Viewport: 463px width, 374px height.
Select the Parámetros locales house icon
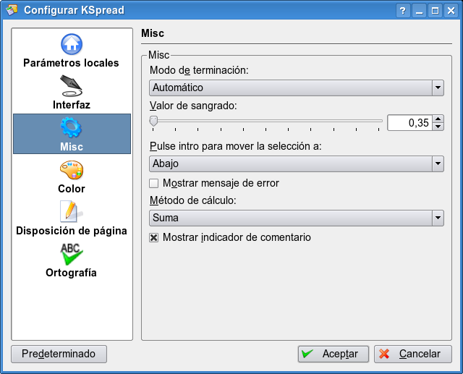point(72,45)
